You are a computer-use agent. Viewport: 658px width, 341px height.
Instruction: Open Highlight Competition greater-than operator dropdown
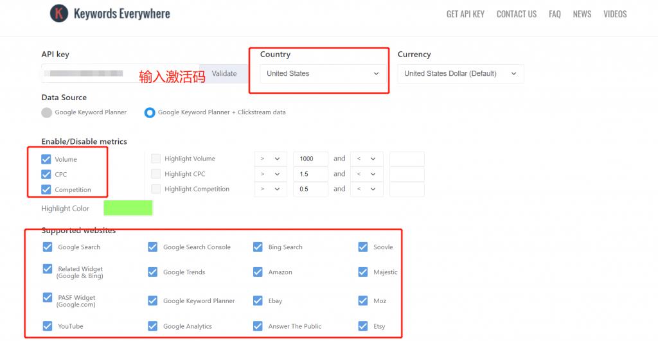271,189
